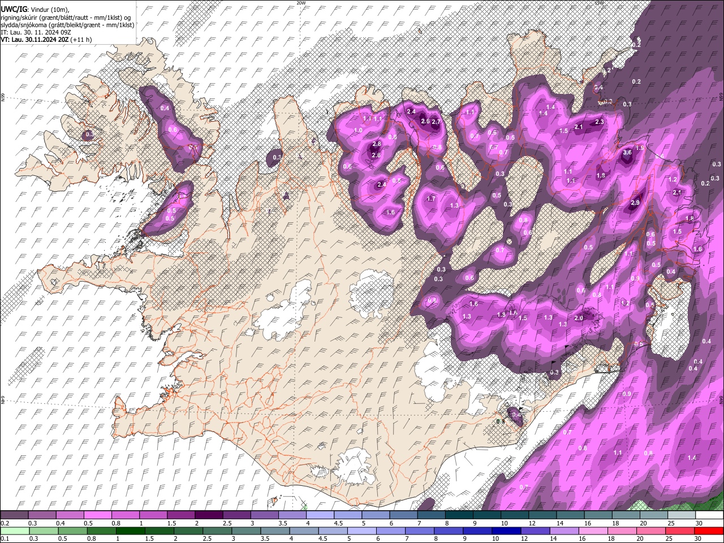Pick the lilac 14–16 rain-scale swatch
The image size is (724, 543).
[x=564, y=531]
